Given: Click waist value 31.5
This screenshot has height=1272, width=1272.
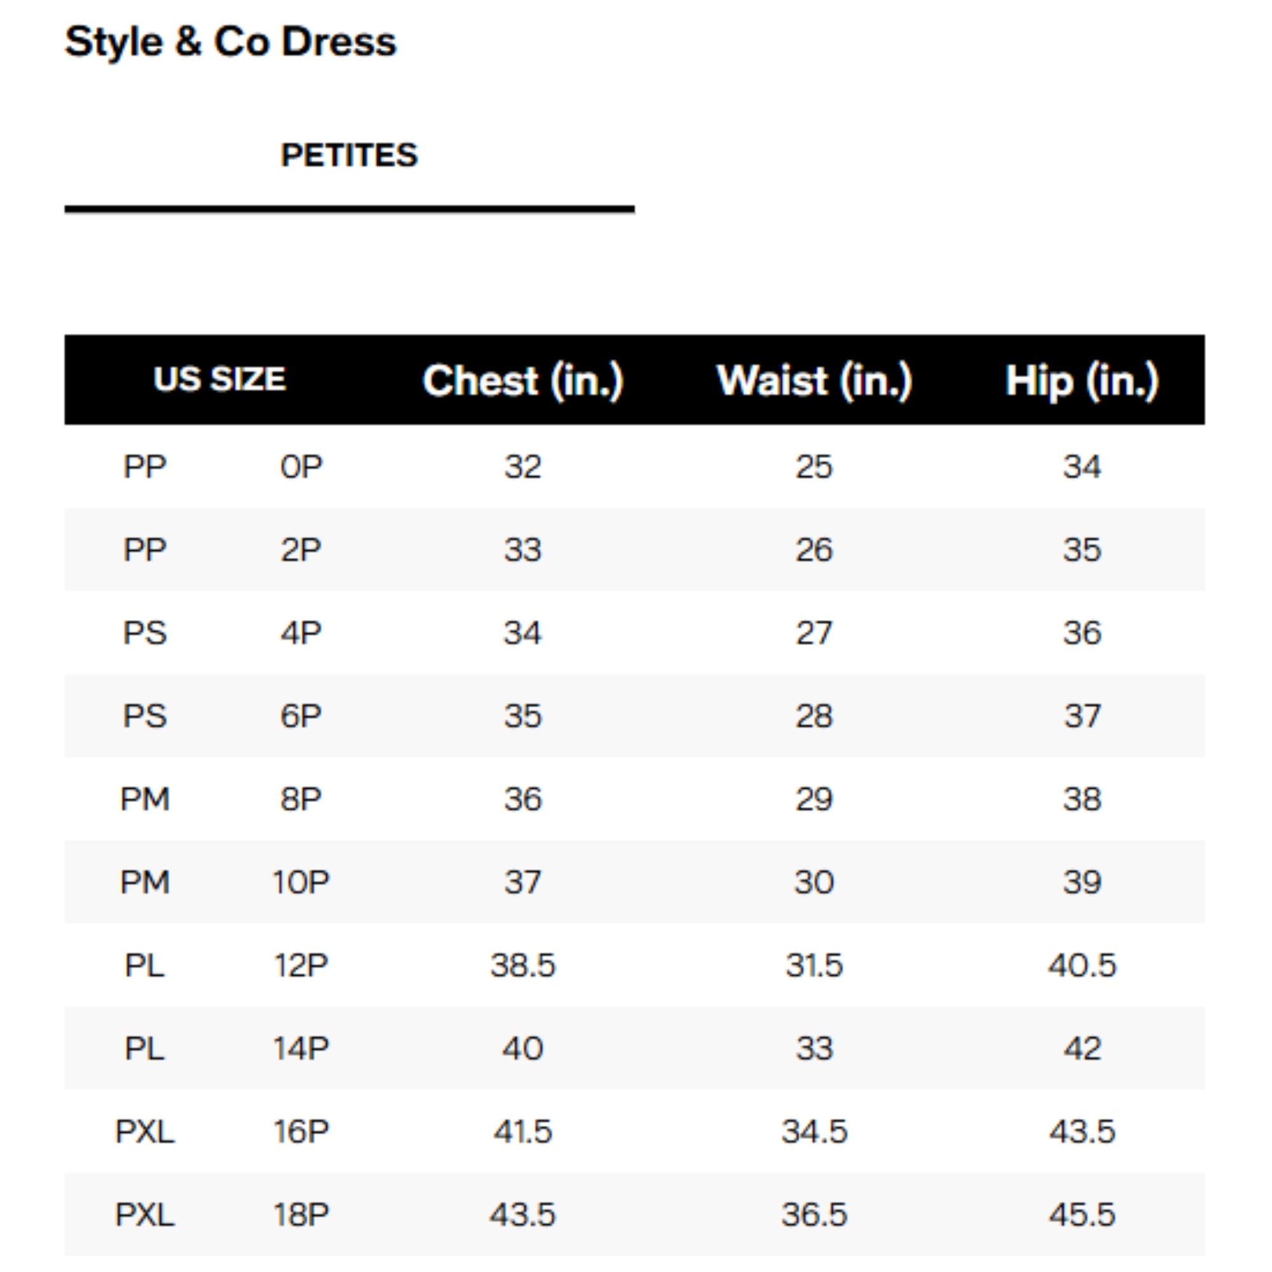Looking at the screenshot, I should (x=815, y=965).
